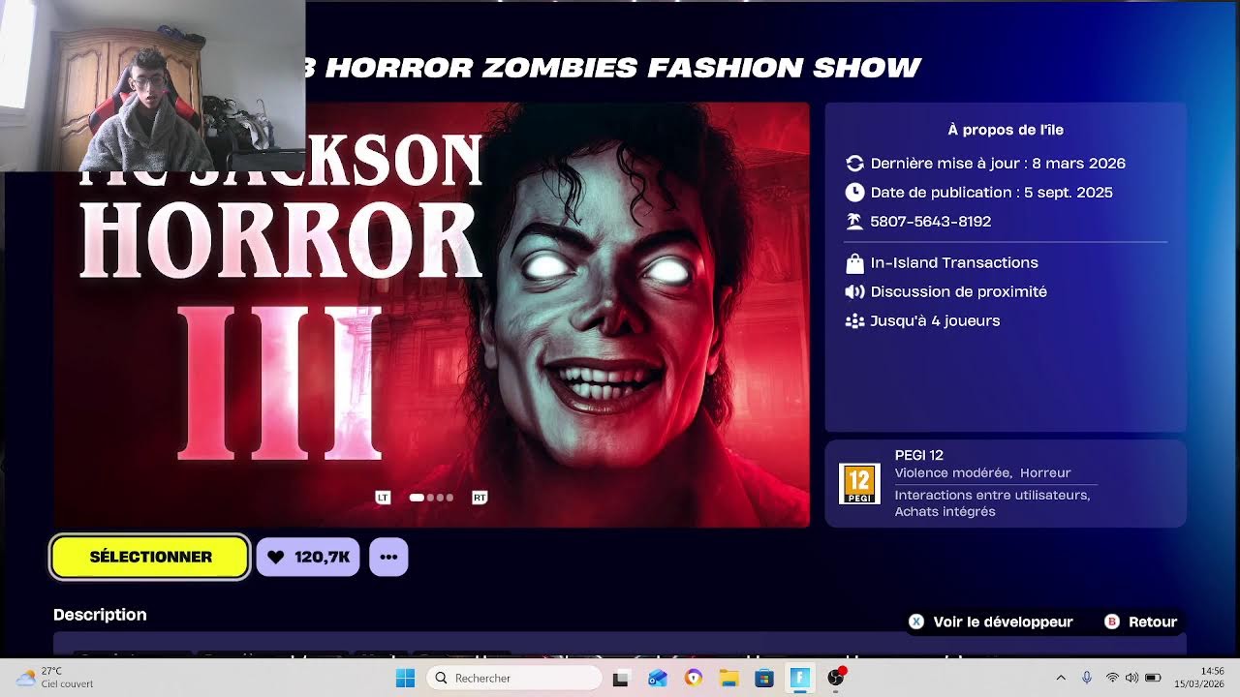Viewport: 1240px width, 697px height.
Task: Click "Date de publication : 5 sept. 2025"
Action: point(991,192)
